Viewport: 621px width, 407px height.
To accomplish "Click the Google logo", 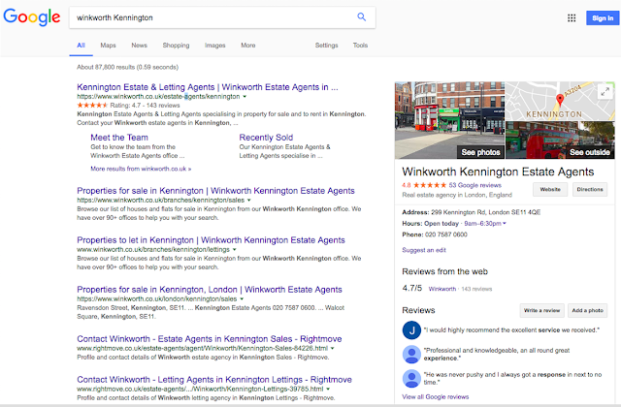I will coord(32,17).
